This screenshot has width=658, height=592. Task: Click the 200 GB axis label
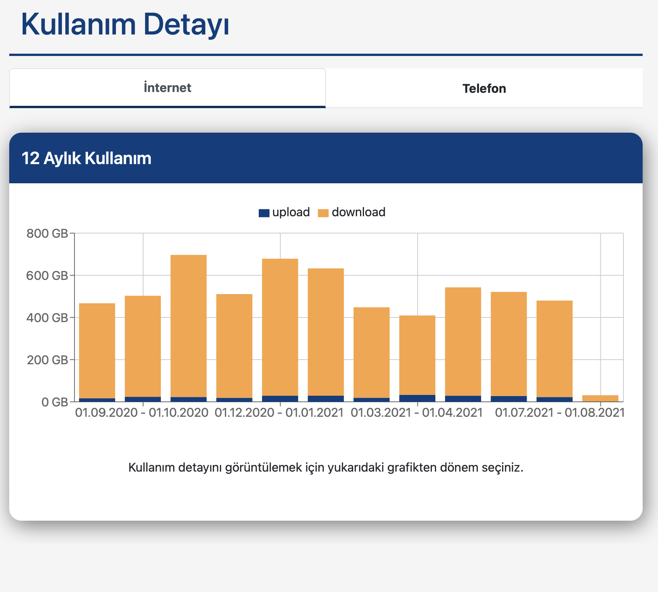(x=47, y=360)
